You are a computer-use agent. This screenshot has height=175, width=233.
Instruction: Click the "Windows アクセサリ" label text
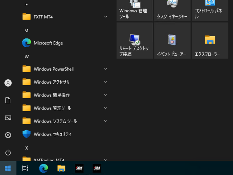tap(52, 82)
